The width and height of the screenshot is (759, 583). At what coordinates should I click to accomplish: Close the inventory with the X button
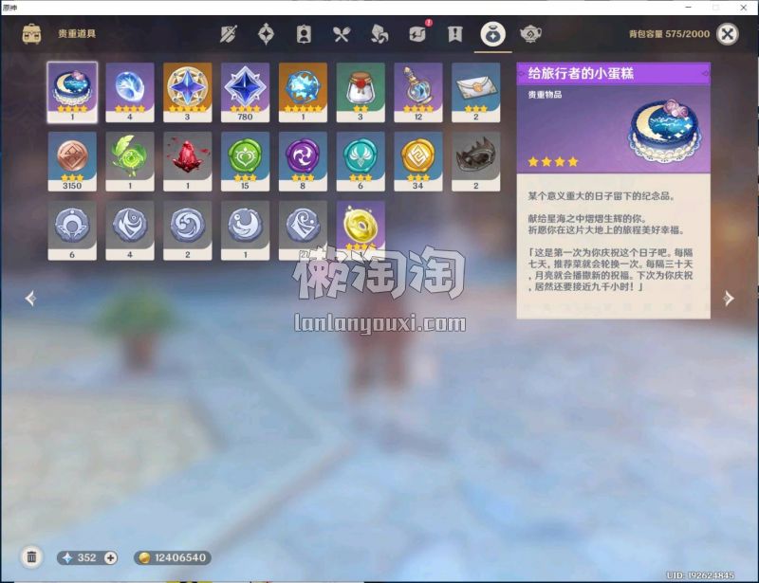727,34
